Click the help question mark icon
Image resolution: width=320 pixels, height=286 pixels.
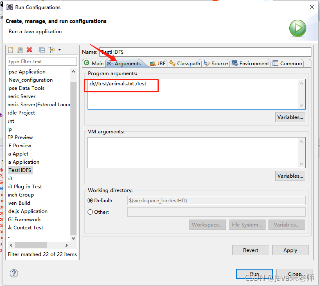click(14, 273)
